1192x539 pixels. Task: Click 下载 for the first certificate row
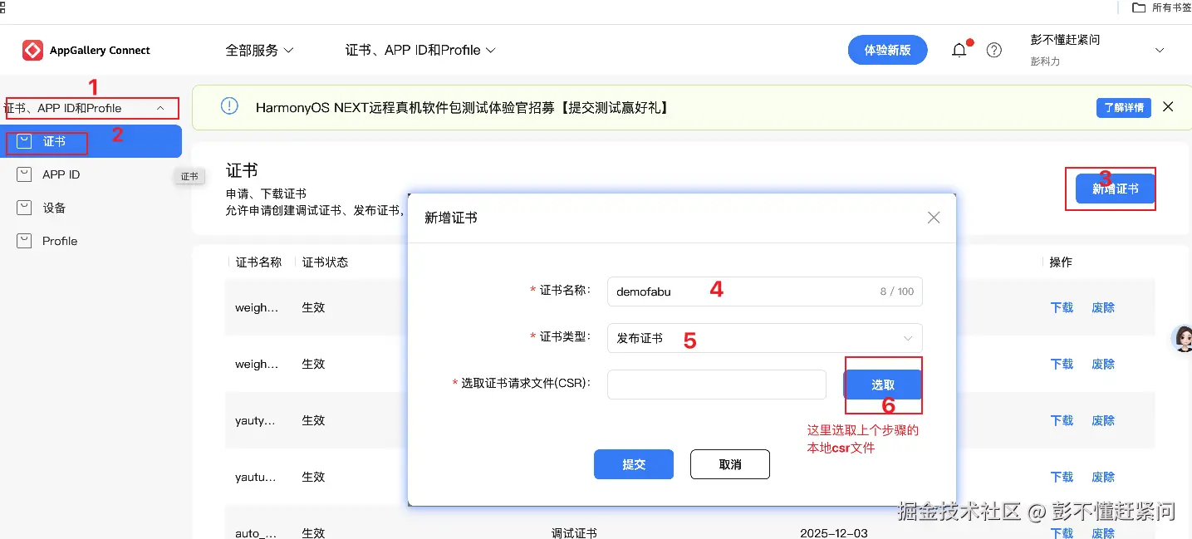click(1061, 306)
